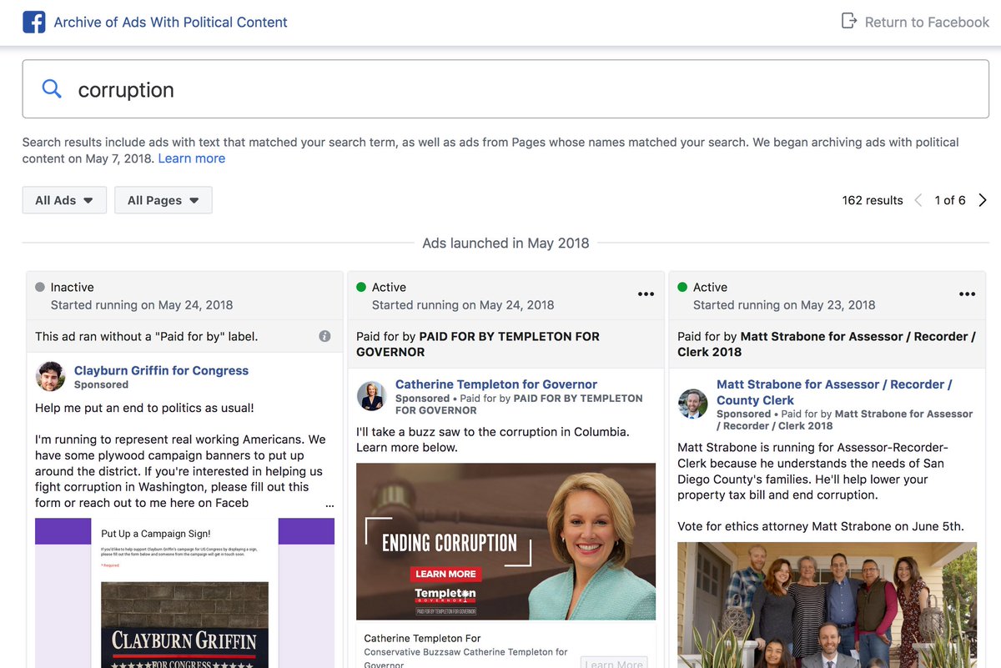The height and width of the screenshot is (668, 1001).
Task: Click Vote for ethics attorney Matt Strabone text
Action: point(821,526)
